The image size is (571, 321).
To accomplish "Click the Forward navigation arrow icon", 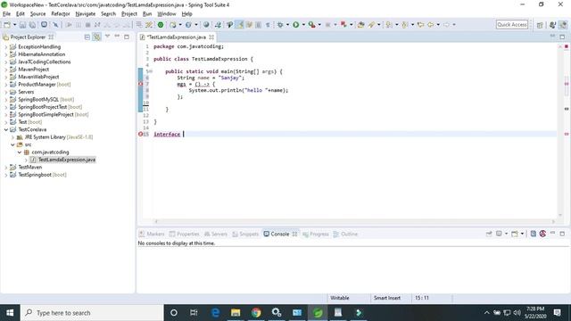I will click(446, 25).
